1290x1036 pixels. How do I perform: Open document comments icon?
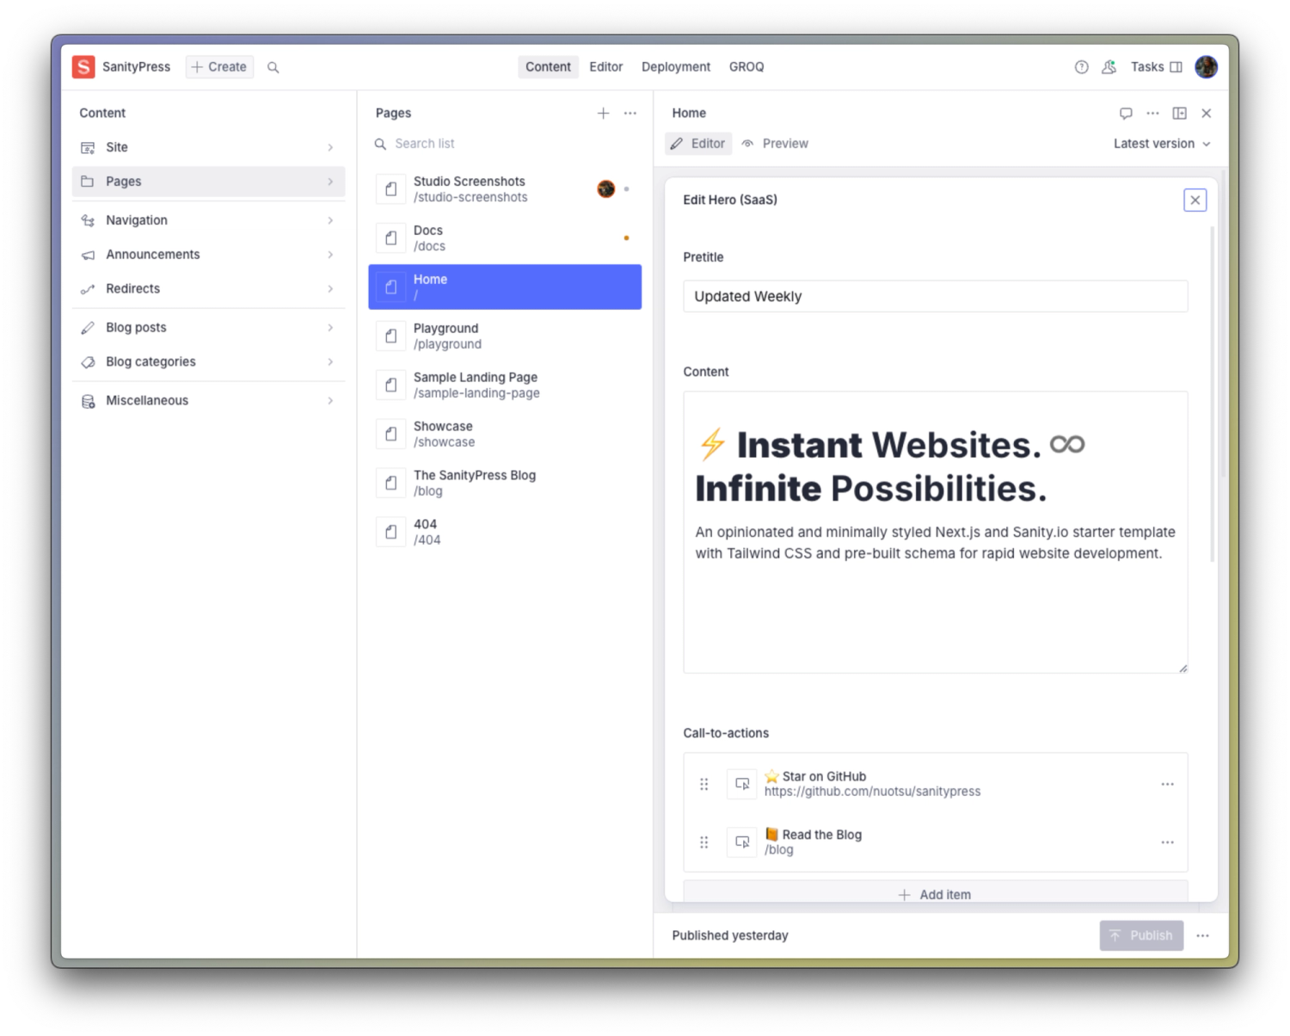[x=1126, y=114]
